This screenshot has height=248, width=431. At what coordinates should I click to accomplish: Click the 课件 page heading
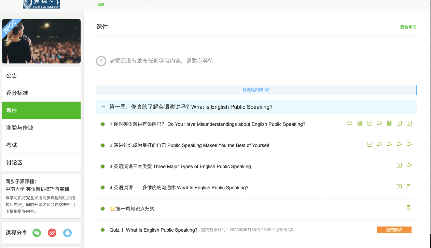[x=102, y=27]
